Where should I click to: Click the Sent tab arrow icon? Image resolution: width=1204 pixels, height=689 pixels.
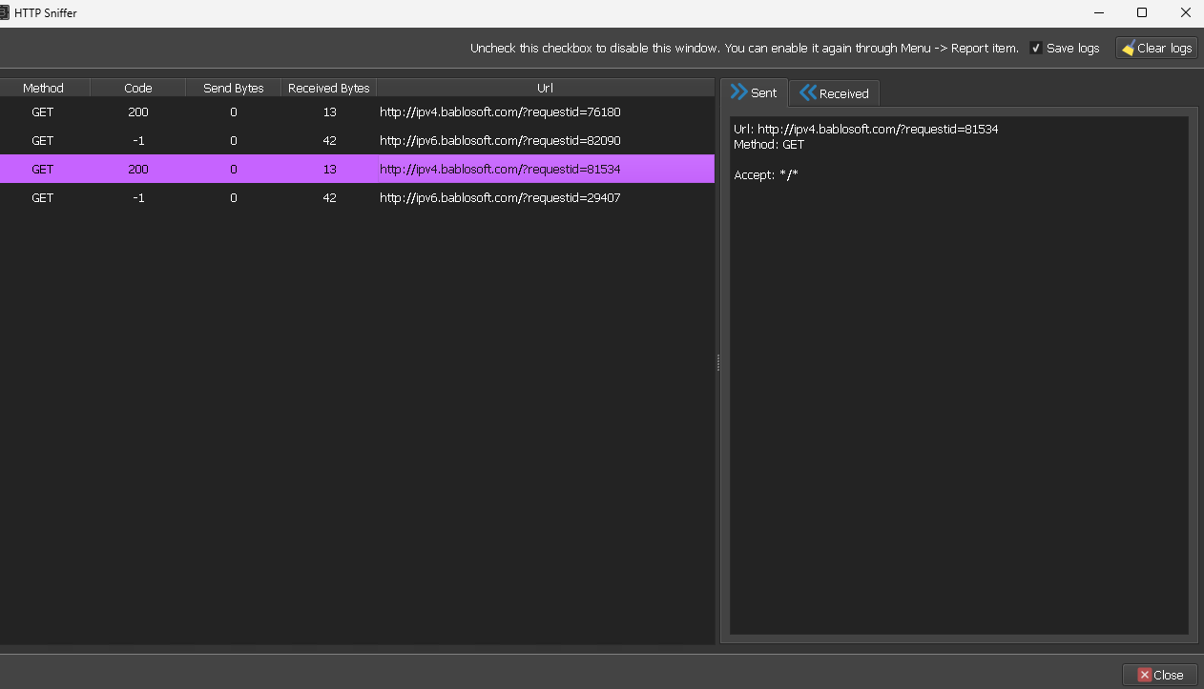(x=738, y=92)
